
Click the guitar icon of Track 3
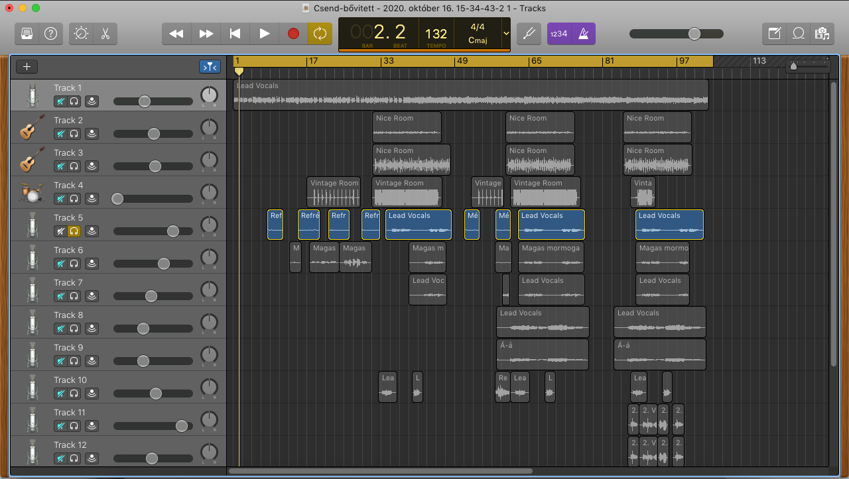pos(31,160)
